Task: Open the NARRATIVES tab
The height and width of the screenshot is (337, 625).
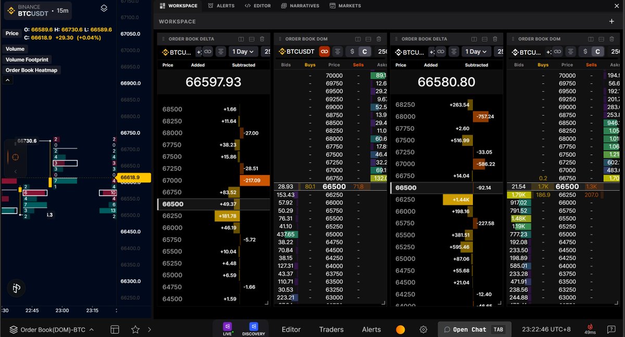Action: point(300,6)
